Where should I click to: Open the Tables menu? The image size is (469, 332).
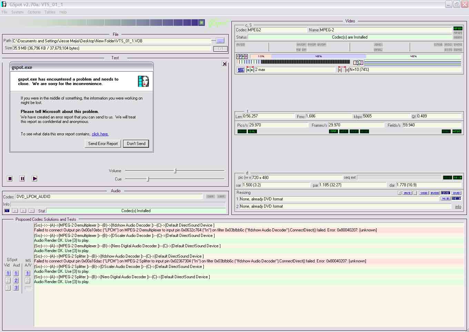coord(50,12)
